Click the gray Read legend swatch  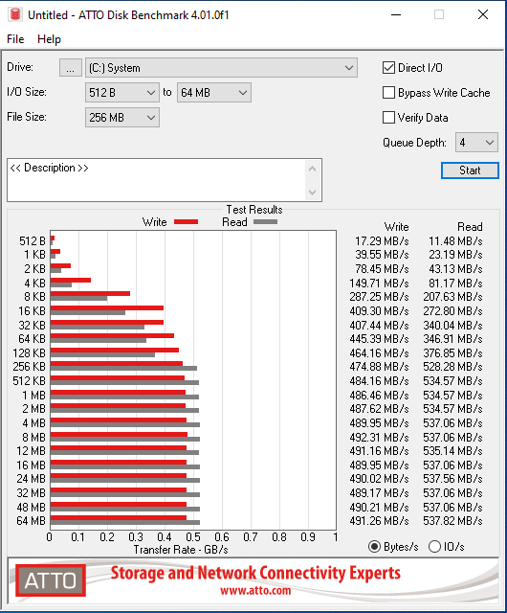(x=266, y=221)
